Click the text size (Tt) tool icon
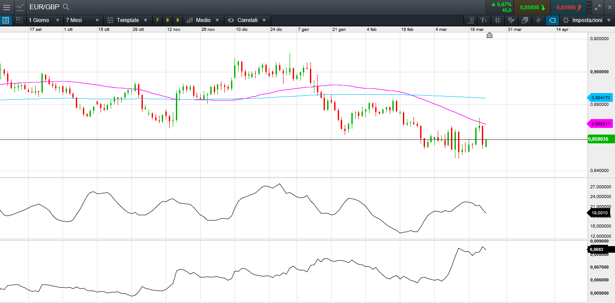Viewport: 615px width, 303px height. pos(484,20)
